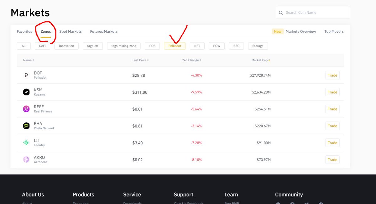
Task: Select the BSC zone filter
Action: [x=236, y=46]
